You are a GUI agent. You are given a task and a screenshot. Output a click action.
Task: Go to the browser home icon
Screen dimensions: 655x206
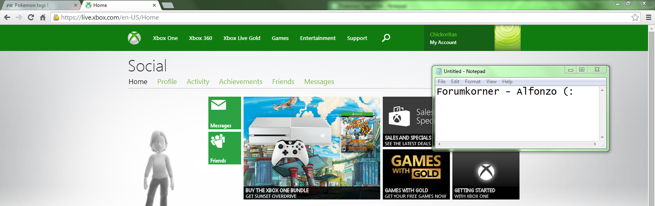pyautogui.click(x=43, y=17)
